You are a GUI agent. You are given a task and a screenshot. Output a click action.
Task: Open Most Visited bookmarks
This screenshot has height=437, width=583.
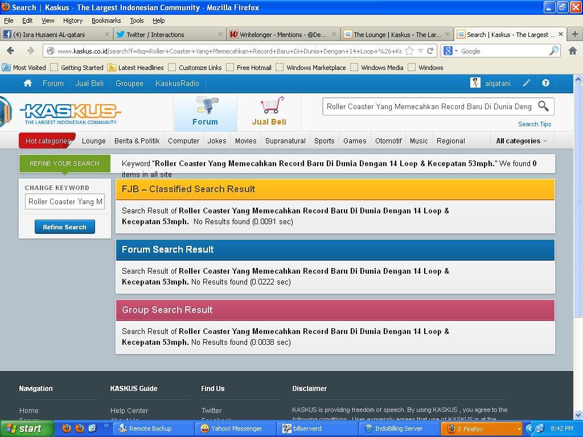click(x=24, y=68)
